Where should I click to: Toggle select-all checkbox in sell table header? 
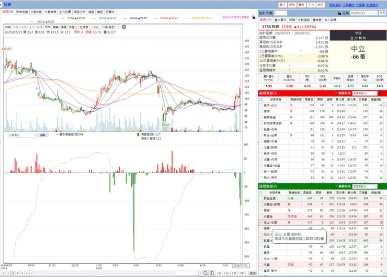pos(260,192)
